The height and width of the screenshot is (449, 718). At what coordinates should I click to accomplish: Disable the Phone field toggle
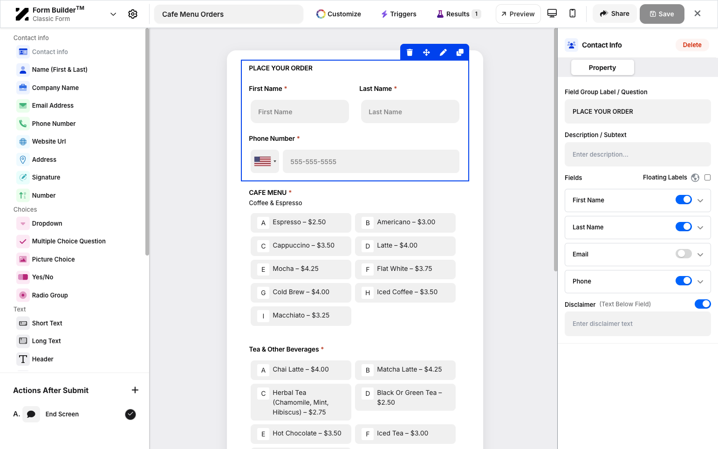point(684,281)
